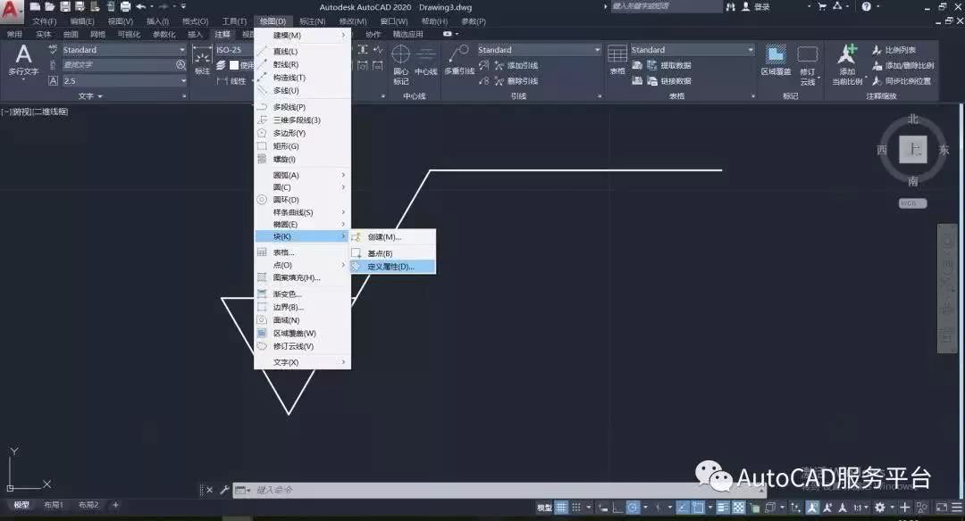The width and height of the screenshot is (965, 521).
Task: Toggle grid display in the status bar
Action: (561, 507)
